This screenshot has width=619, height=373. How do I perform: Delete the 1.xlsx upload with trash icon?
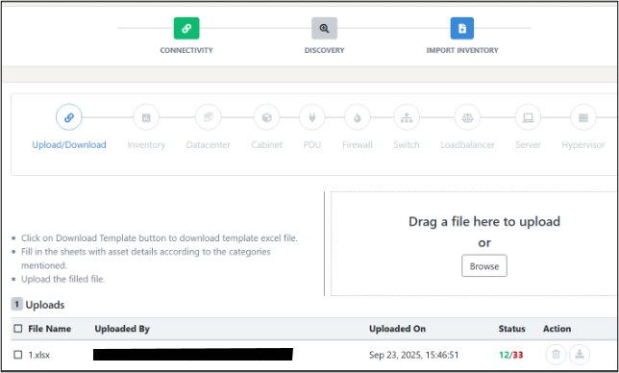click(556, 355)
